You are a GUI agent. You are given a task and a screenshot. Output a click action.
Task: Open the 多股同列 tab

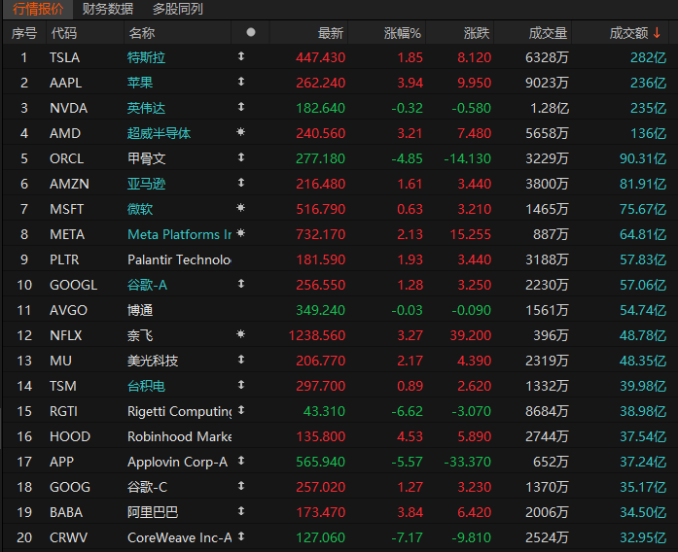(177, 9)
